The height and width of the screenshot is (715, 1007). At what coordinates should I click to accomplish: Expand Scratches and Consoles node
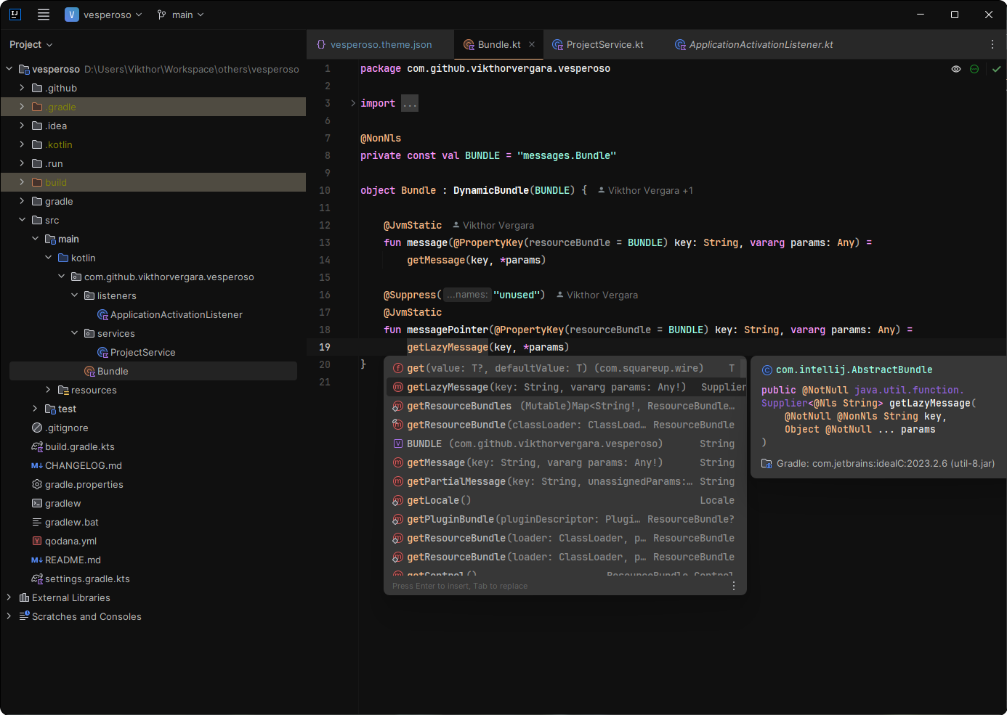pyautogui.click(x=9, y=616)
